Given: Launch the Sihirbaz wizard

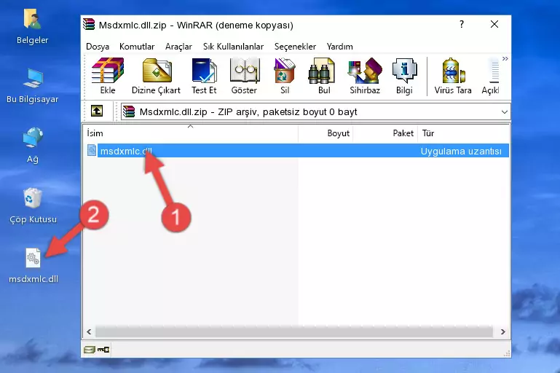Looking at the screenshot, I should [365, 76].
